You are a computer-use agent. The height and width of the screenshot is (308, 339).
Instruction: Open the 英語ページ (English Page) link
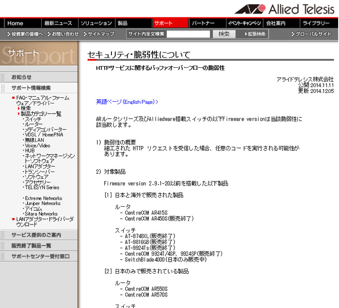coord(127,102)
